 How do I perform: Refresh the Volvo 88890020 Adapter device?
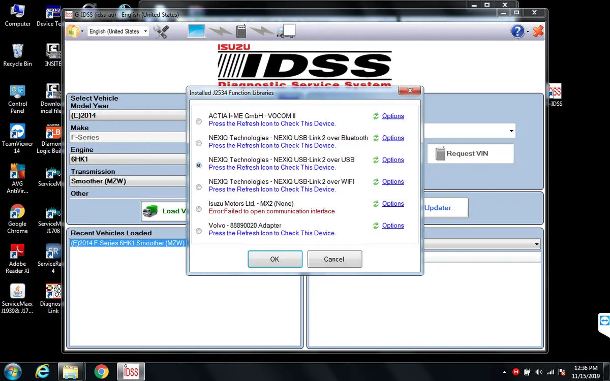pos(376,226)
